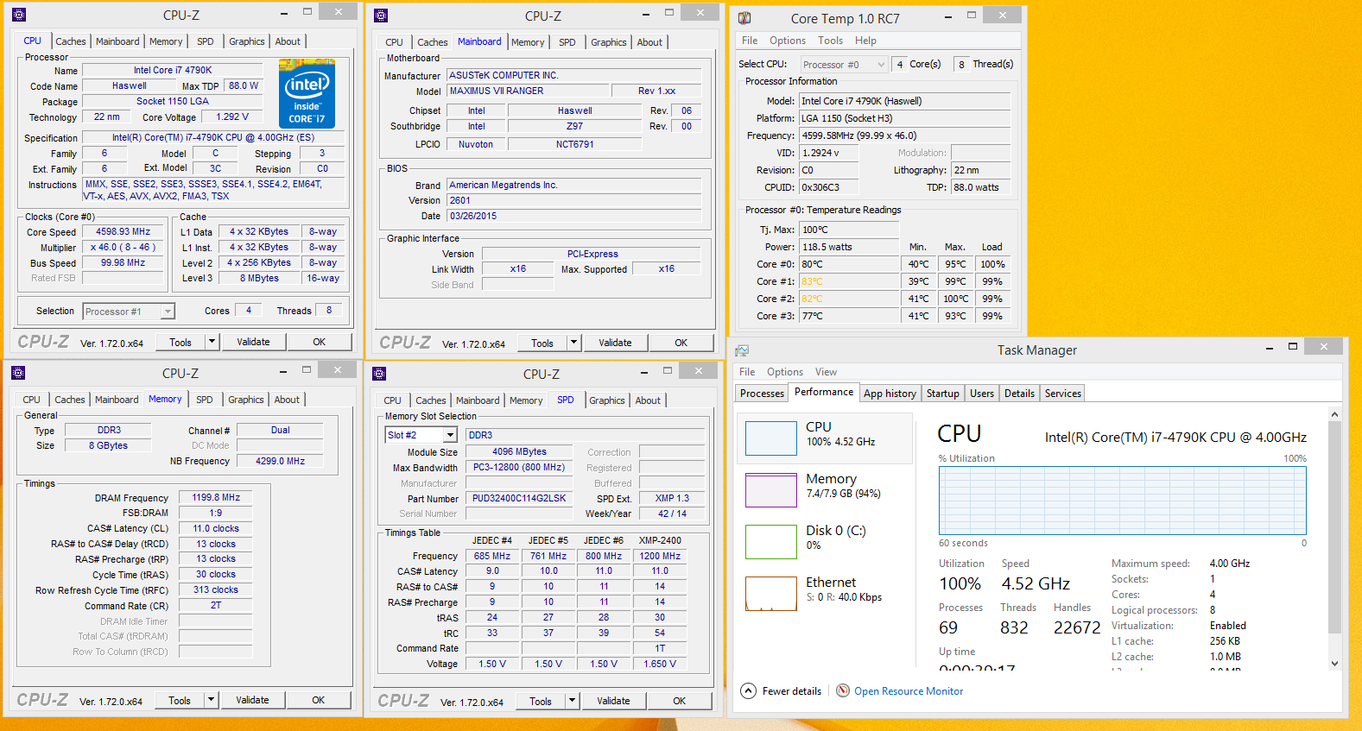Select the Memory usage graph thumbnail
Image resolution: width=1362 pixels, height=731 pixels.
coord(771,490)
